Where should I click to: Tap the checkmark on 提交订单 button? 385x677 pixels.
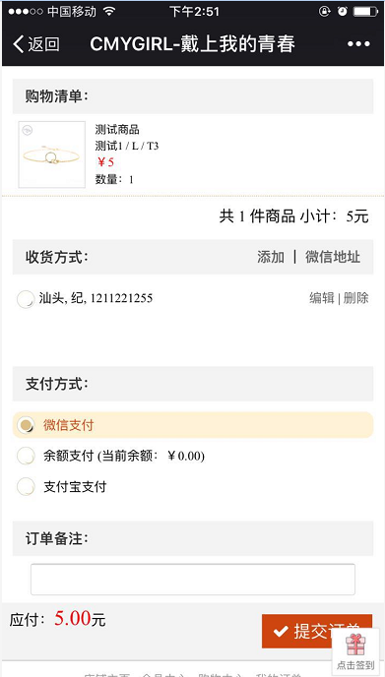click(281, 631)
